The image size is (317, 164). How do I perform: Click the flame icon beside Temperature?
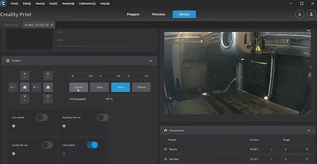tap(166, 130)
